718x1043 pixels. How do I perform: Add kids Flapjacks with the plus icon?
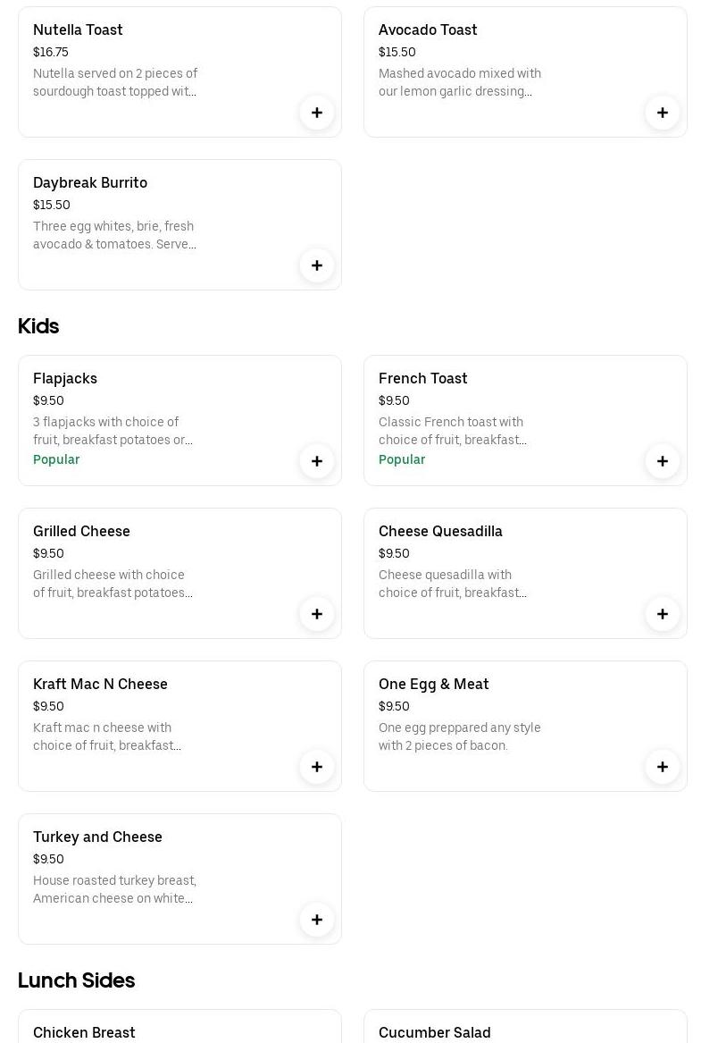click(317, 461)
